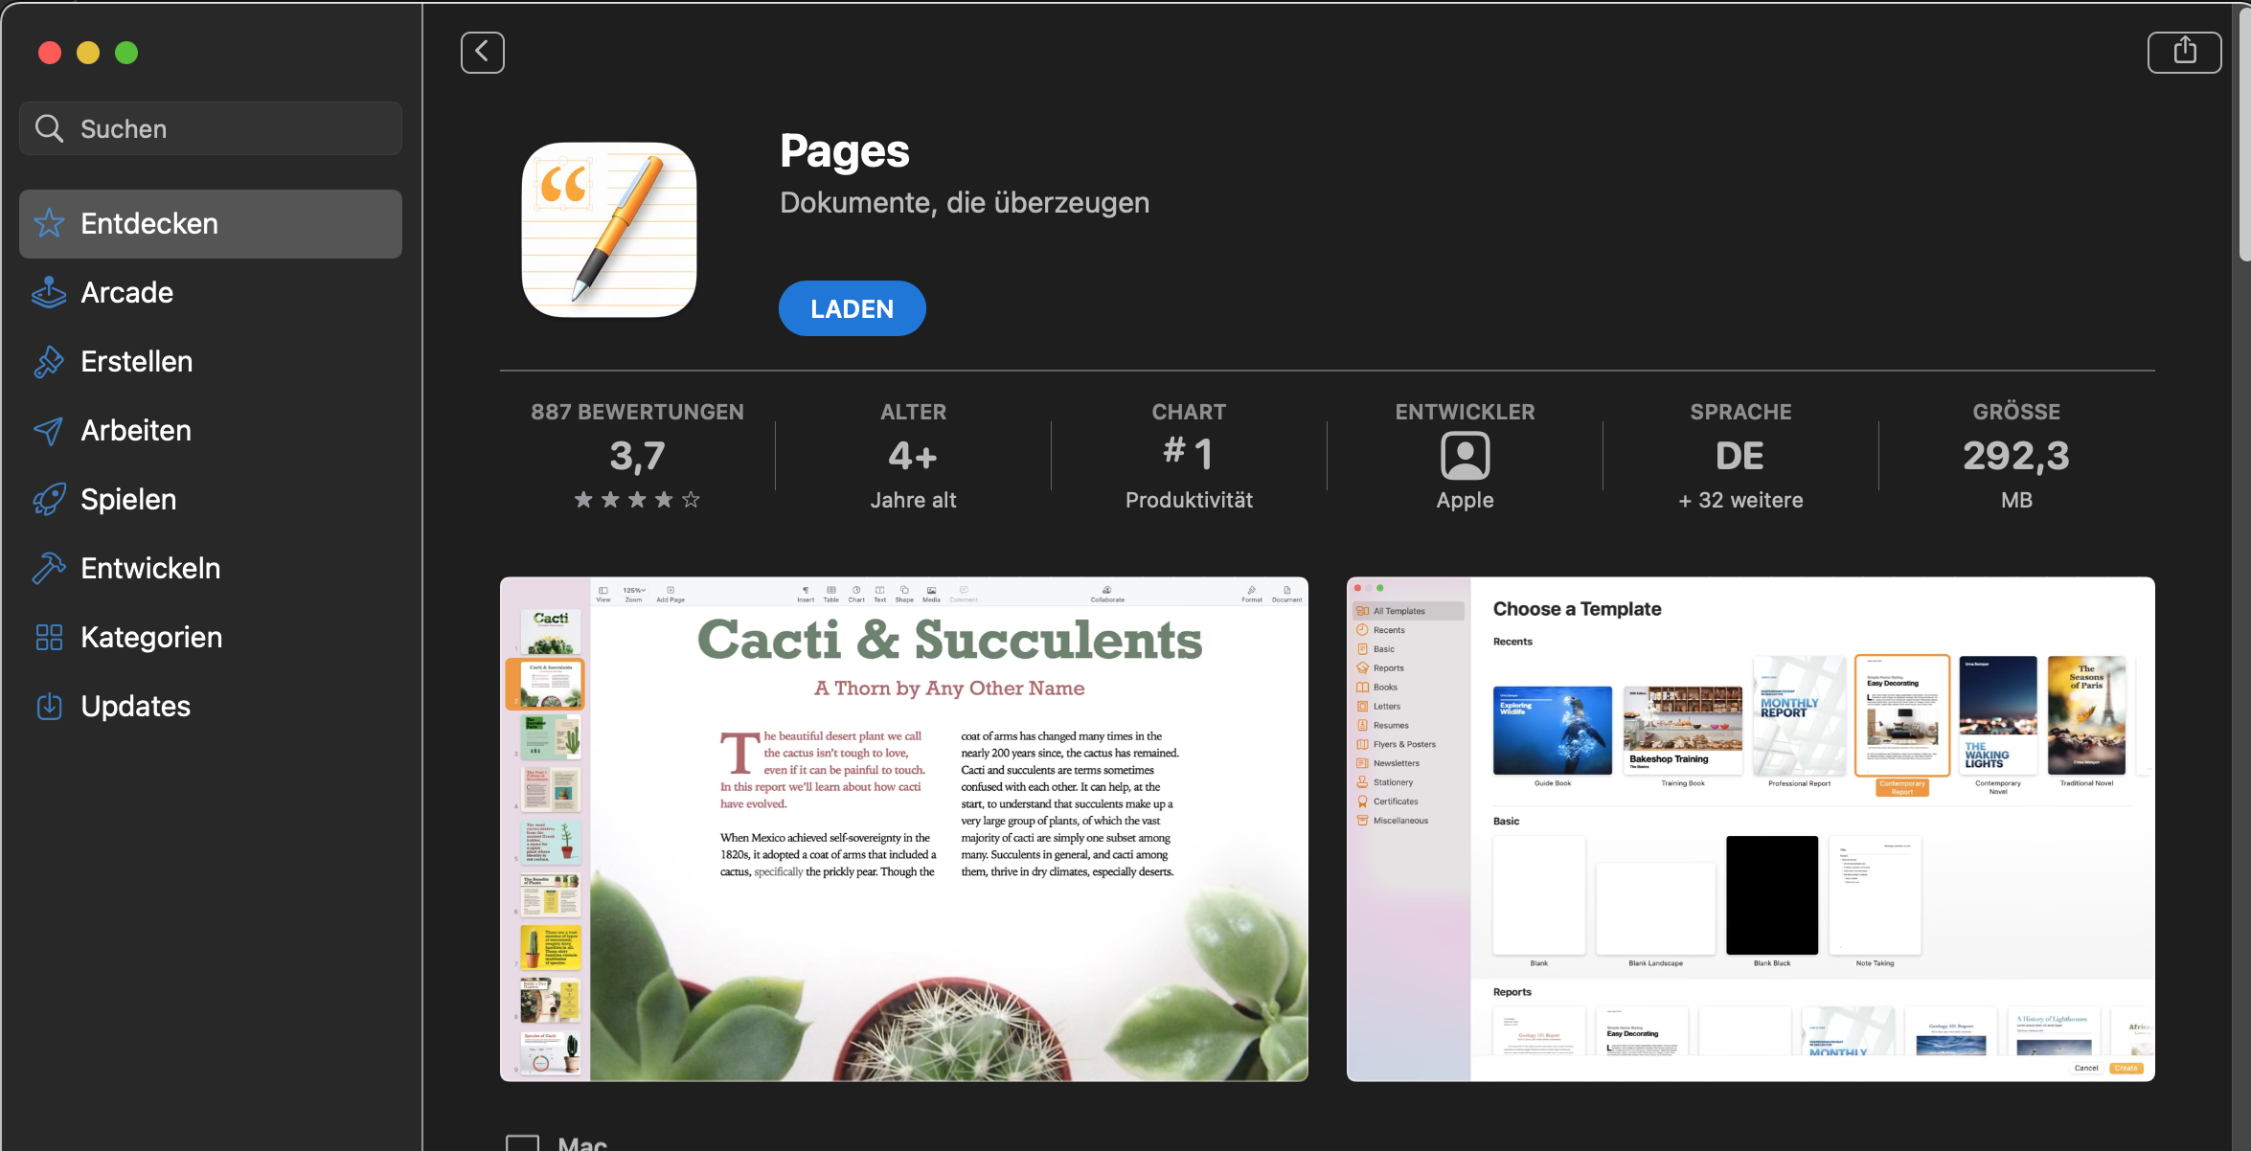Viewport: 2251px width, 1151px height.
Task: Open the Apple developer profile icon
Action: pos(1465,456)
